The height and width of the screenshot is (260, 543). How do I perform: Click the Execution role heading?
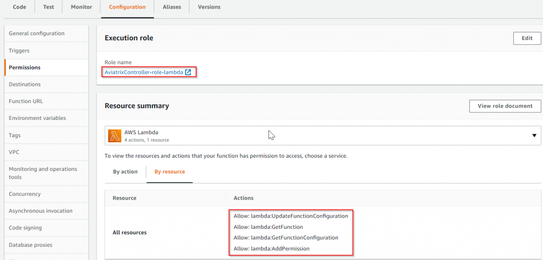click(129, 38)
